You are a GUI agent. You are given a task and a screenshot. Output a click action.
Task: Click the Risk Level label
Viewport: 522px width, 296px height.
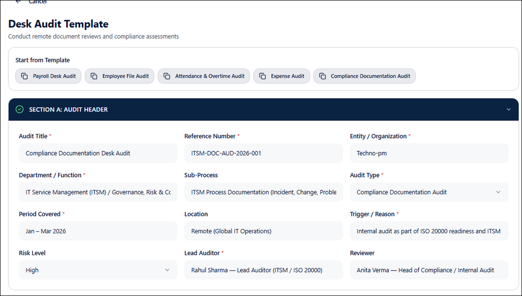pos(32,253)
